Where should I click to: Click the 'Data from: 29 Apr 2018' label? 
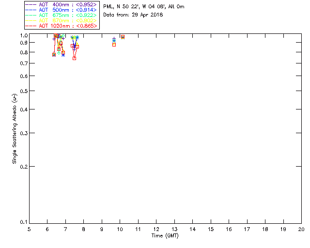click(x=133, y=15)
